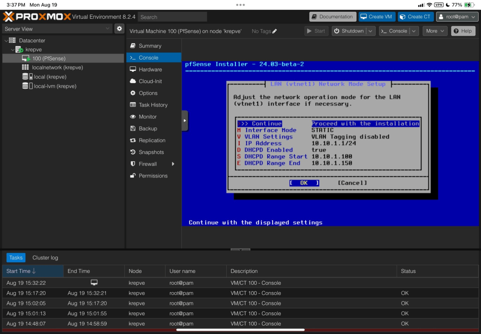Collapse the krepve node in tree
481x334 pixels.
[13, 50]
